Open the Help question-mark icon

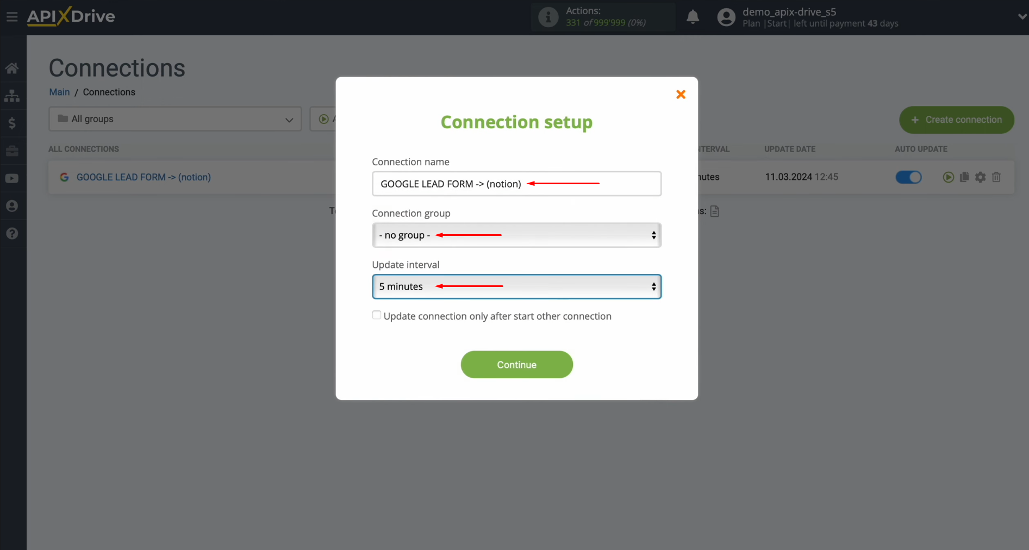tap(12, 233)
